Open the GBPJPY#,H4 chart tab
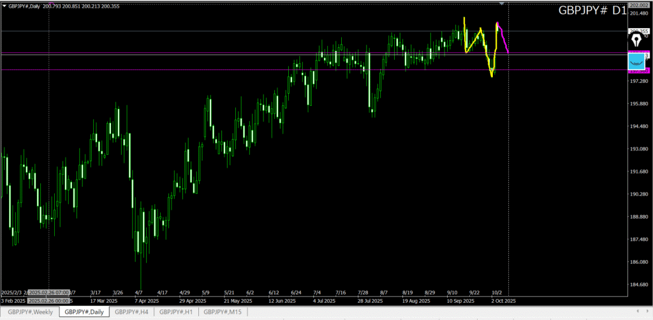This screenshot has height=320, width=653. [x=131, y=312]
